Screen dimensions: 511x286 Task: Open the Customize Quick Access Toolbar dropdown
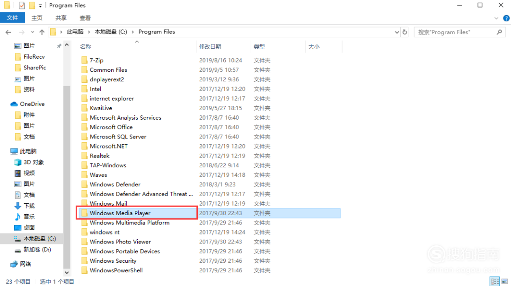pyautogui.click(x=40, y=6)
